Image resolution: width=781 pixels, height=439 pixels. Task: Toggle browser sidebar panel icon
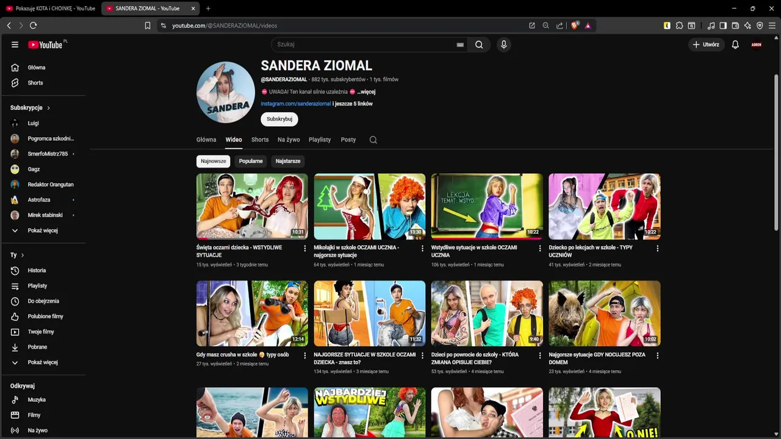pos(723,26)
